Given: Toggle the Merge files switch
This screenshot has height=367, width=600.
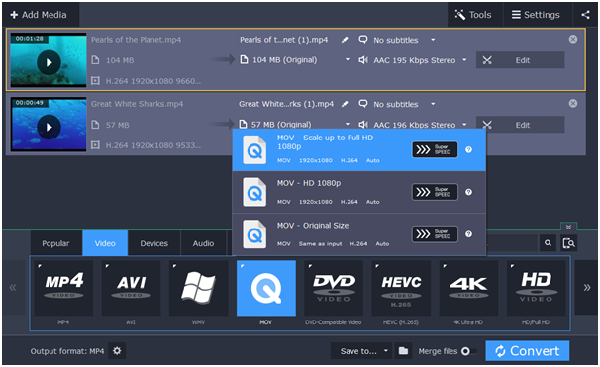Looking at the screenshot, I should [x=468, y=351].
